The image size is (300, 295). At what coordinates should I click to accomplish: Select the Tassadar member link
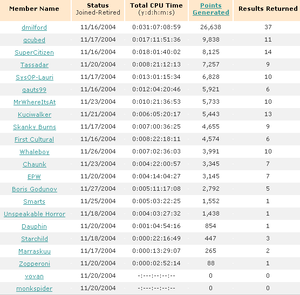pyautogui.click(x=35, y=65)
